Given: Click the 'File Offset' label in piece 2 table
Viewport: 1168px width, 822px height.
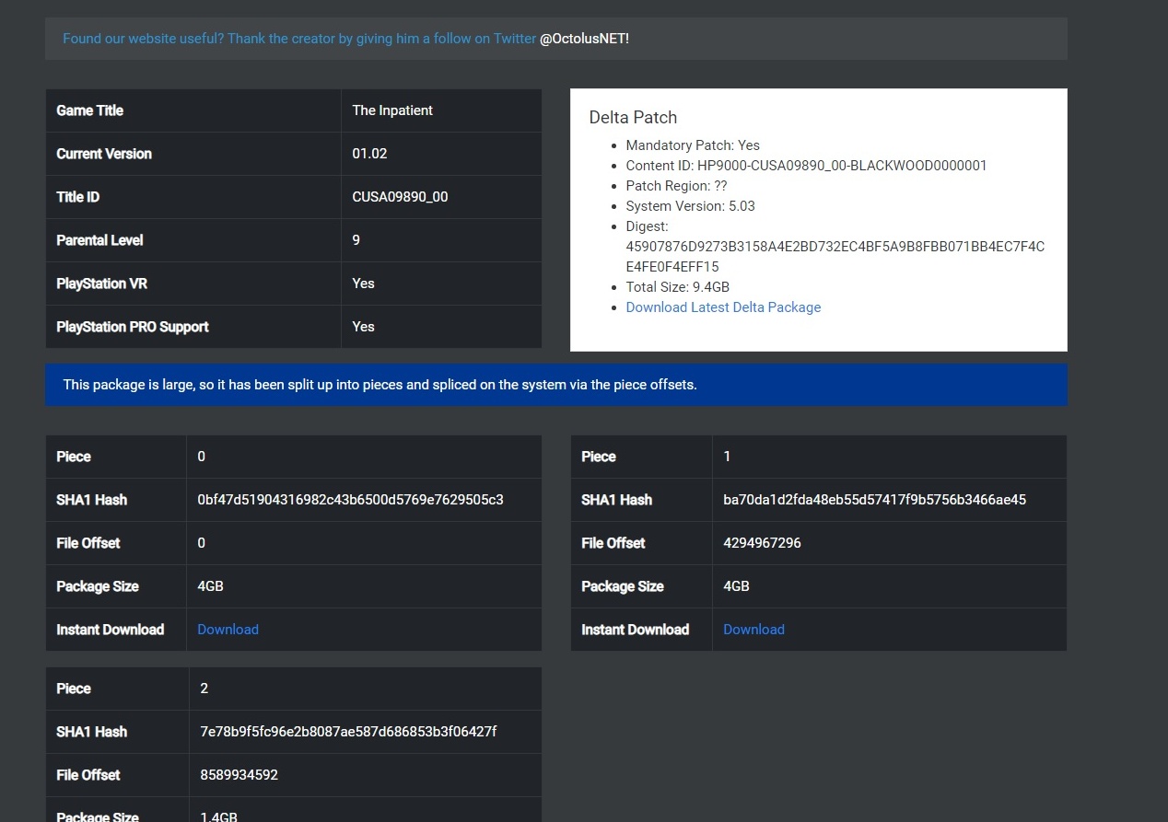Looking at the screenshot, I should (x=88, y=775).
